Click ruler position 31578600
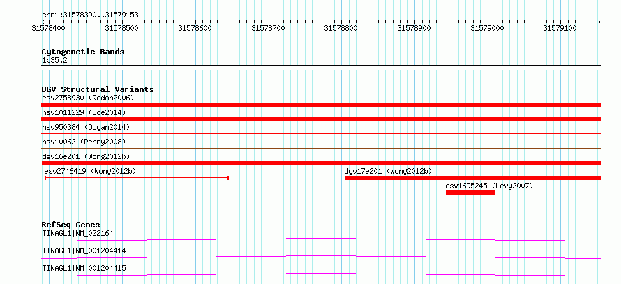 195,28
